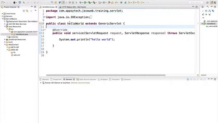Viewport: 218px width, 123px height.
Task: Switch to HTTP Status 404 - Not Found tab
Action: point(72,7)
